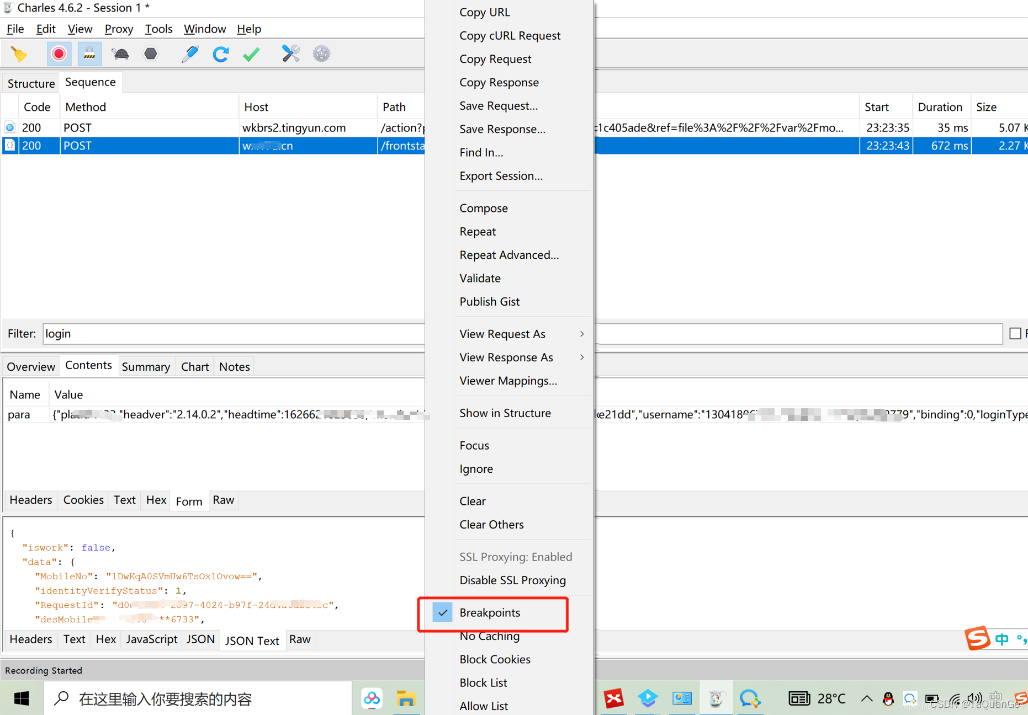Click the Compose pen icon

point(189,54)
